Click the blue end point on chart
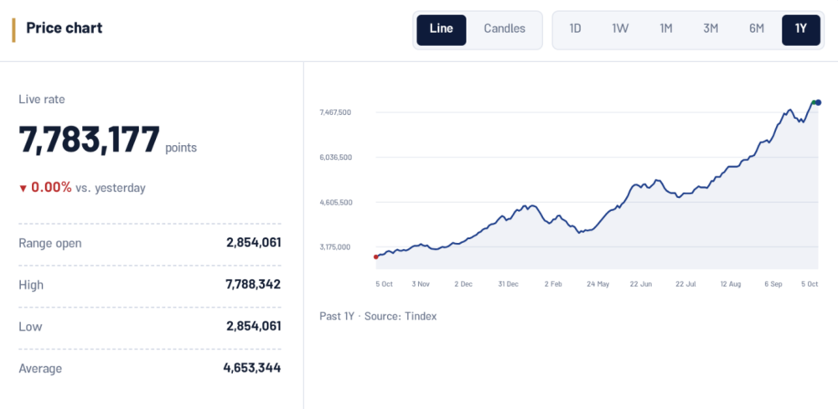Image resolution: width=838 pixels, height=409 pixels. point(818,102)
